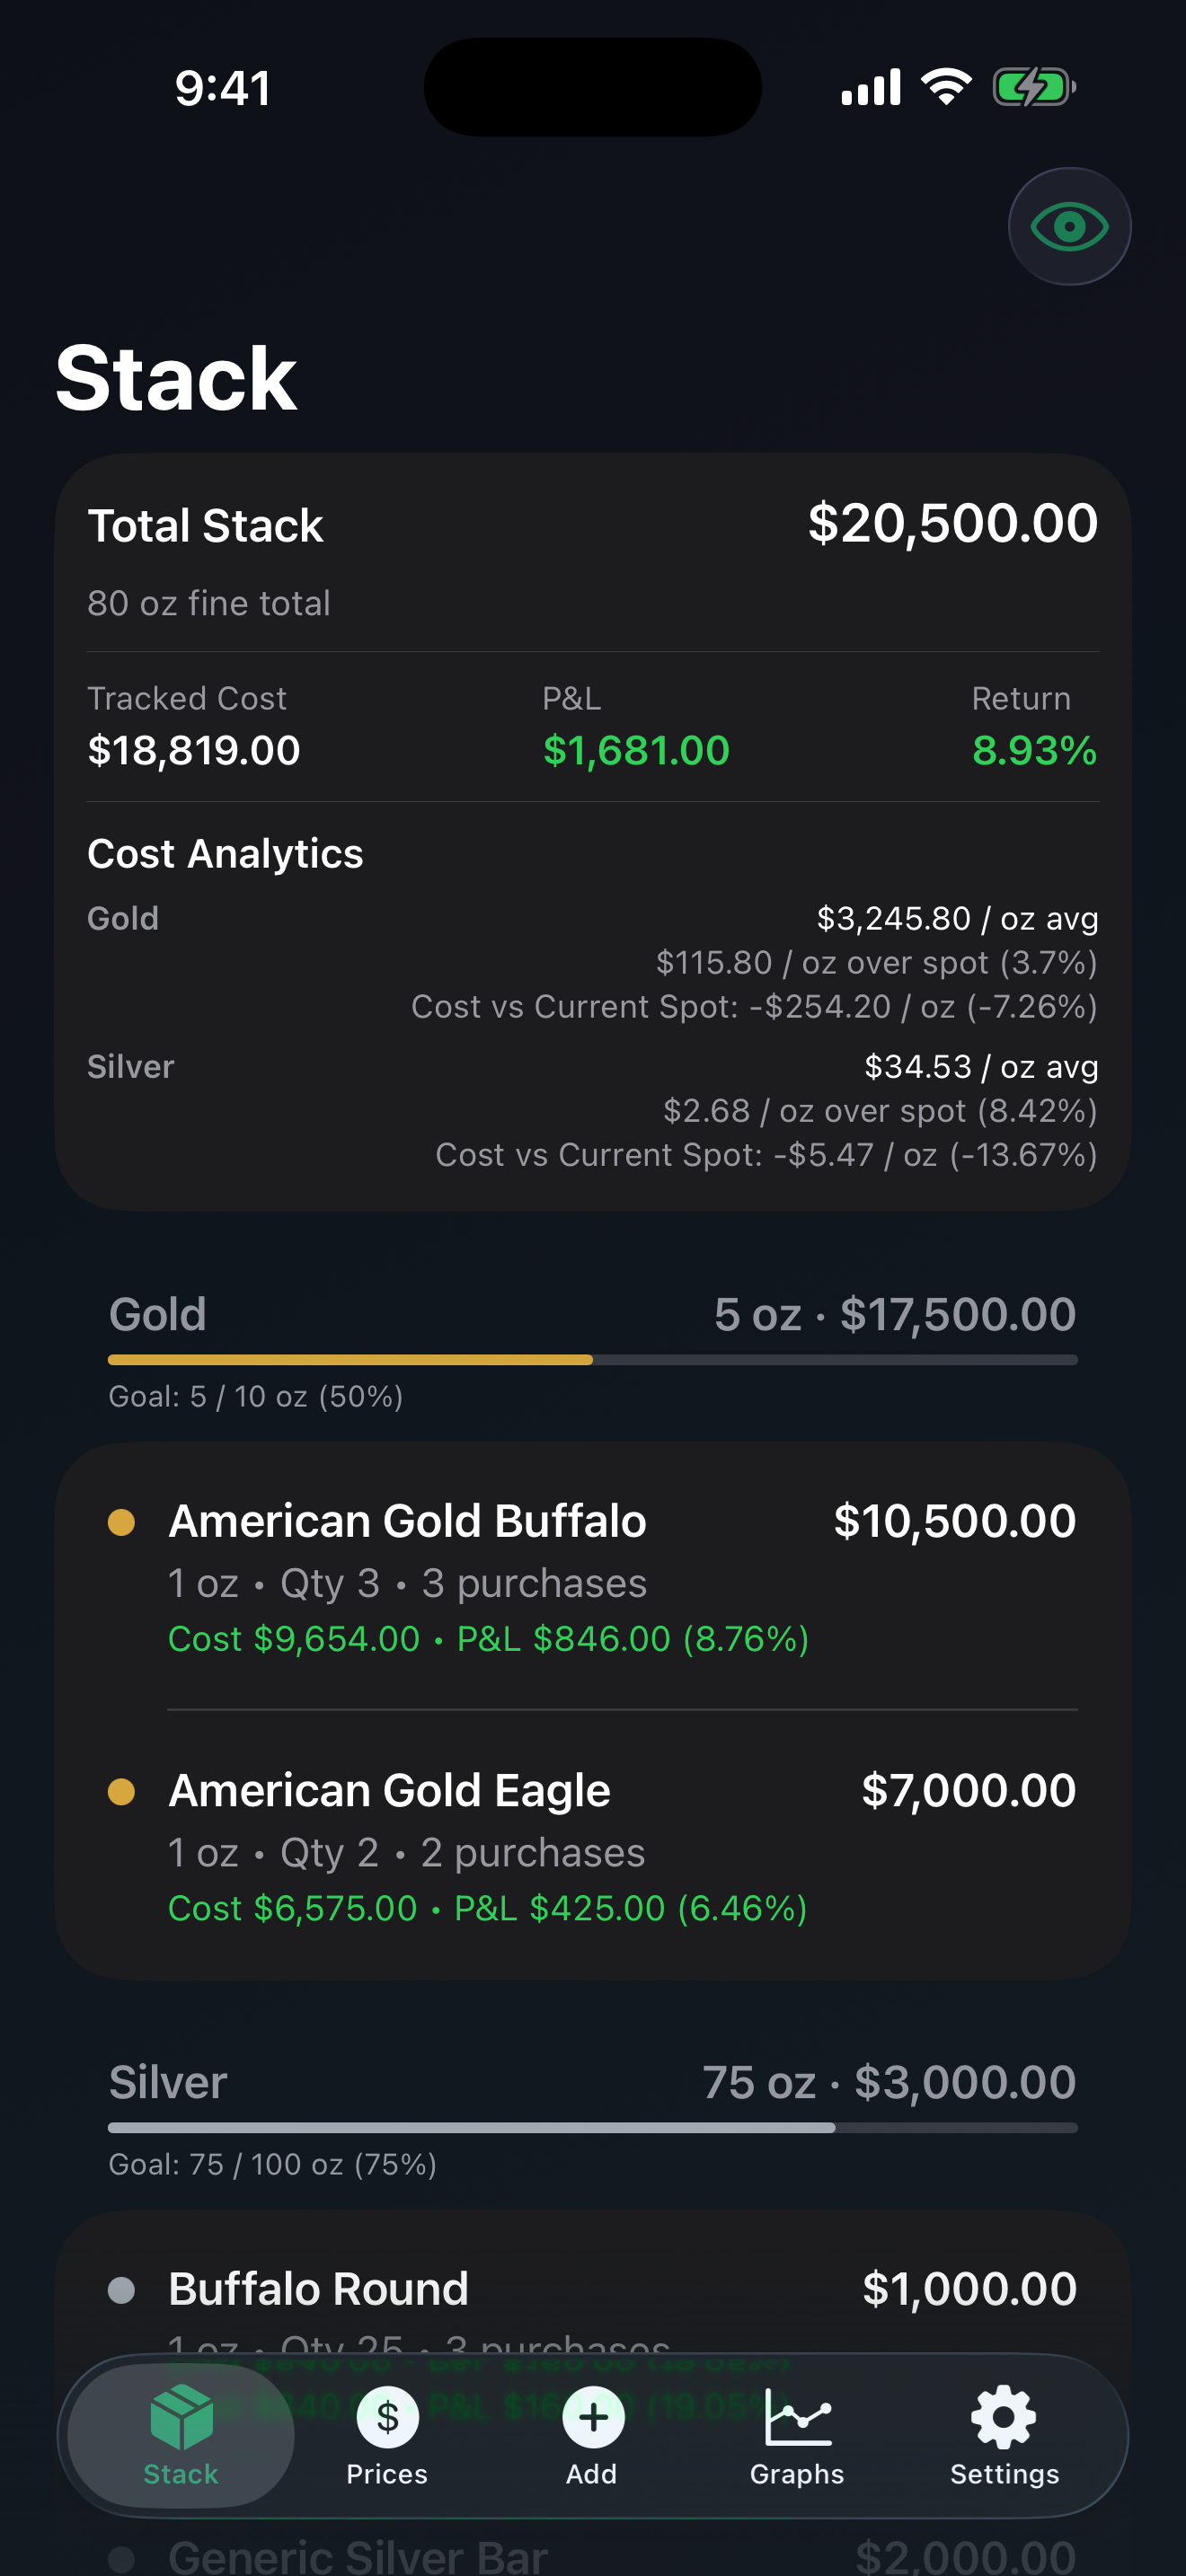Viewport: 1186px width, 2576px height.
Task: Expand the Gold section header
Action: coord(593,1314)
